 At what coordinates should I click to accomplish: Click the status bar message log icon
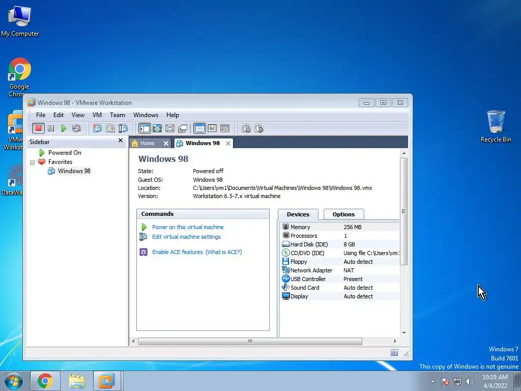click(394, 353)
